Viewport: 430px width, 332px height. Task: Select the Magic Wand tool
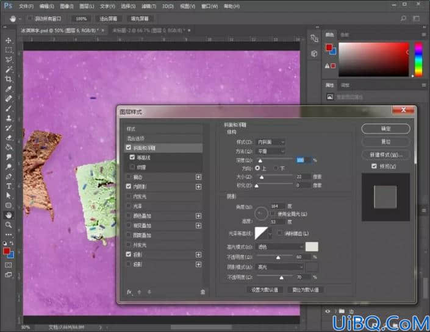coord(9,69)
